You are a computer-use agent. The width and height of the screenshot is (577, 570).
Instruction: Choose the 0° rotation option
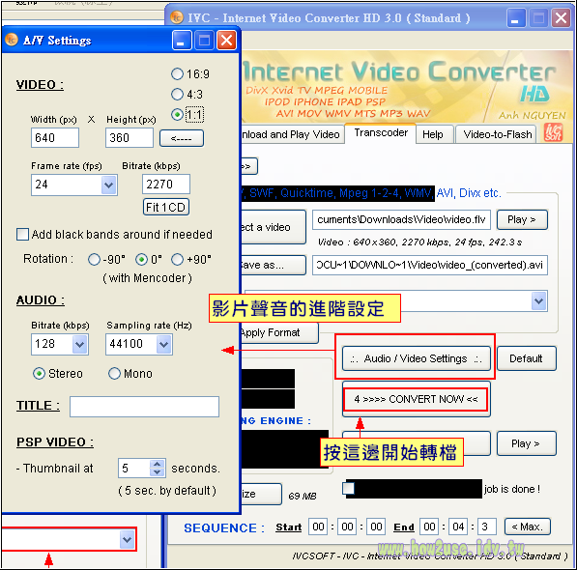click(141, 259)
